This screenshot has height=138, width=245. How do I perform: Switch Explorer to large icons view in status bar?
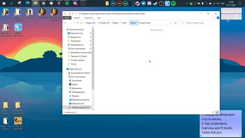click(x=217, y=112)
